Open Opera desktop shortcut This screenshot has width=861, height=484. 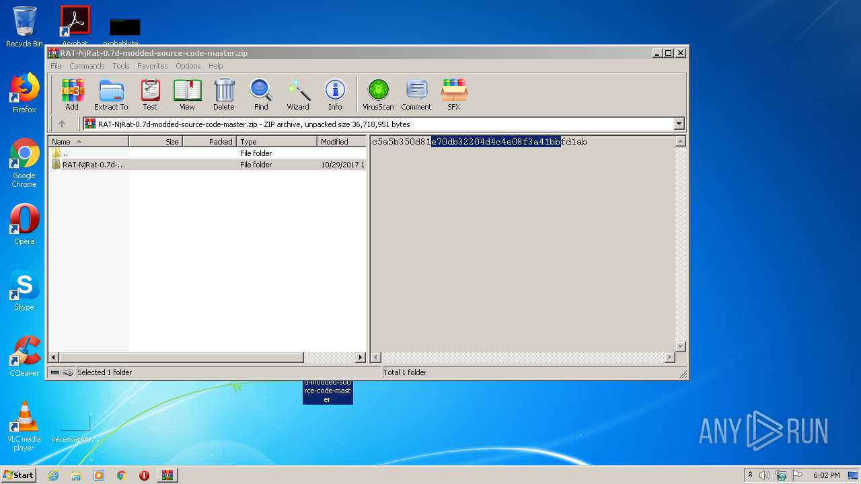point(24,225)
